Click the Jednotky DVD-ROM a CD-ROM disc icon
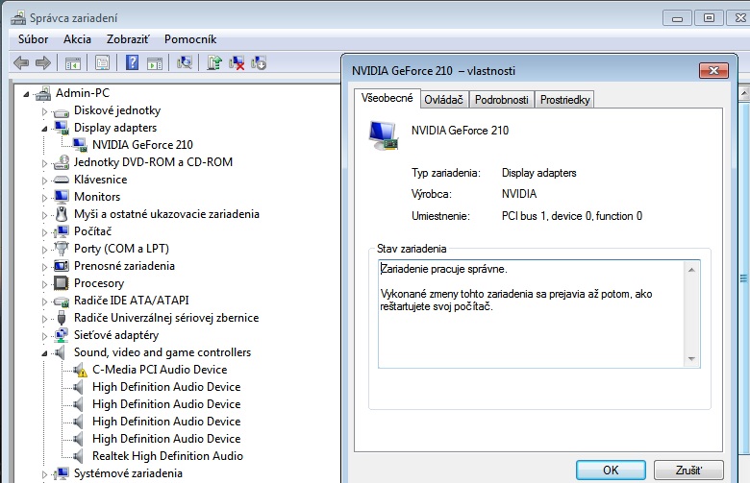Viewport: 750px width, 483px height. (62, 162)
